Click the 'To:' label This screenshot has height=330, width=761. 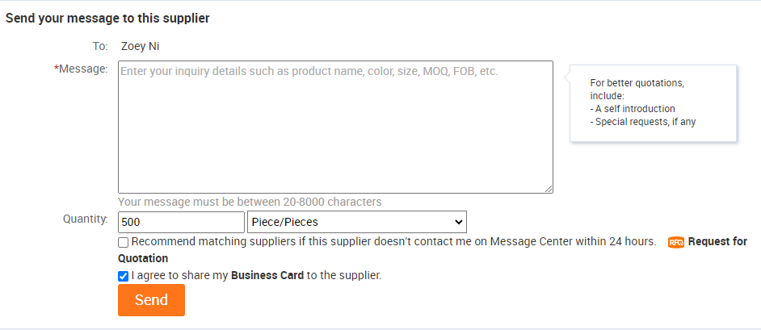click(x=100, y=46)
